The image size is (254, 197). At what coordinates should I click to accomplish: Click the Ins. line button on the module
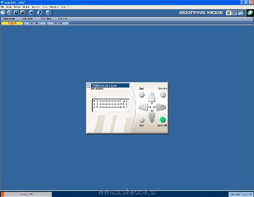(163, 94)
